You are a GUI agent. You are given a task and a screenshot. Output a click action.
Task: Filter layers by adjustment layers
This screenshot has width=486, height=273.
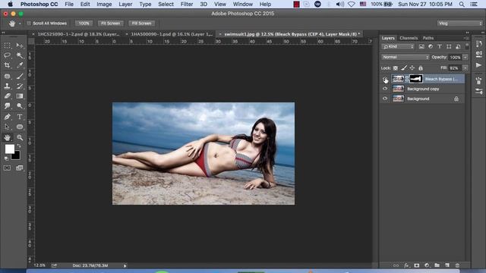point(431,46)
